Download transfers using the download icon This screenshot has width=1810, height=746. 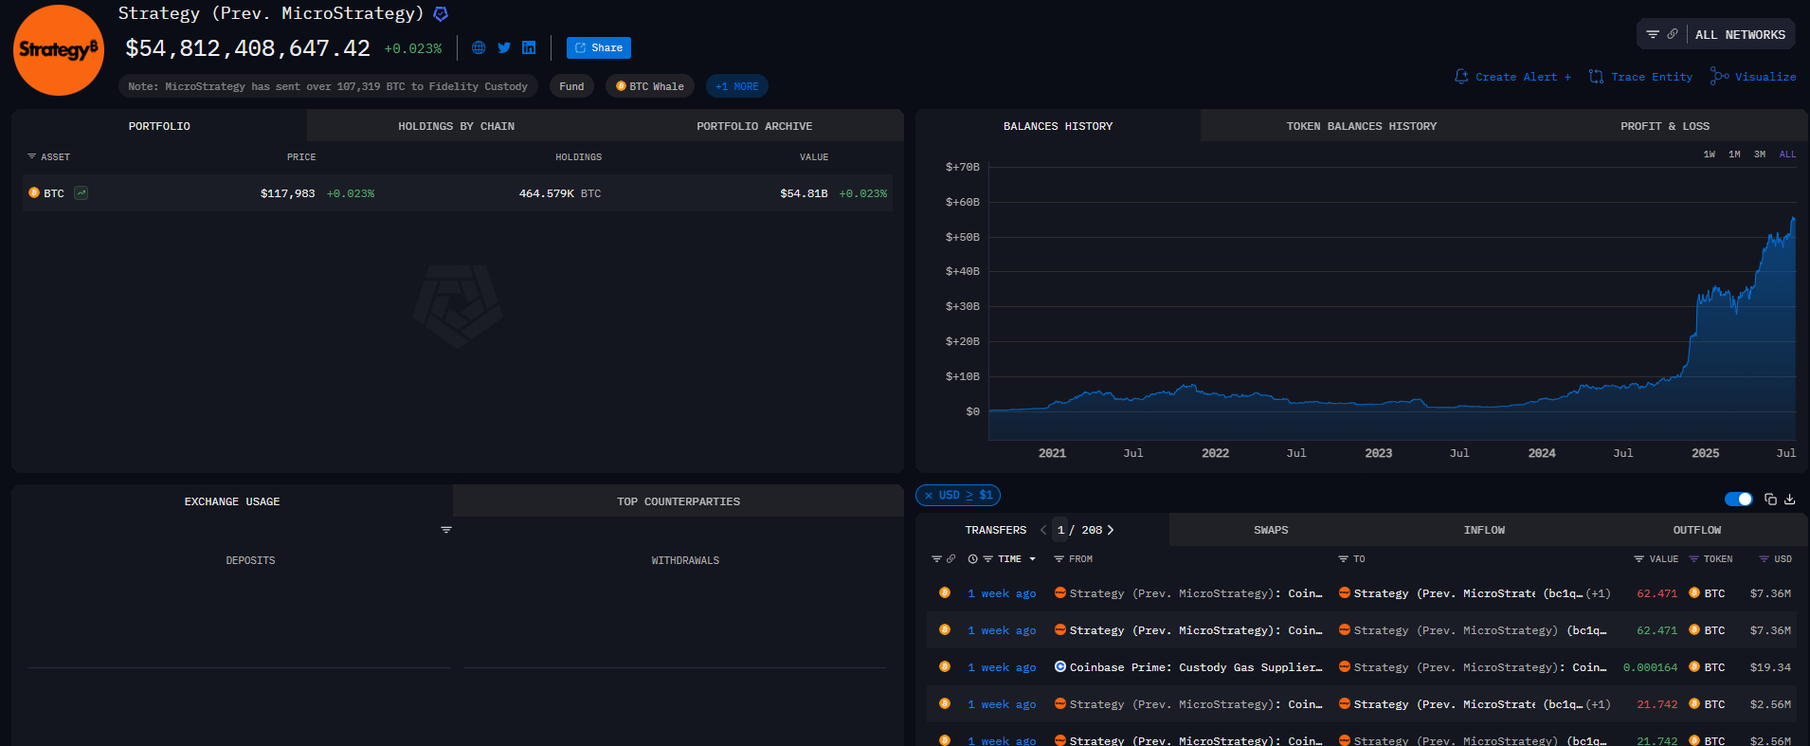point(1790,500)
